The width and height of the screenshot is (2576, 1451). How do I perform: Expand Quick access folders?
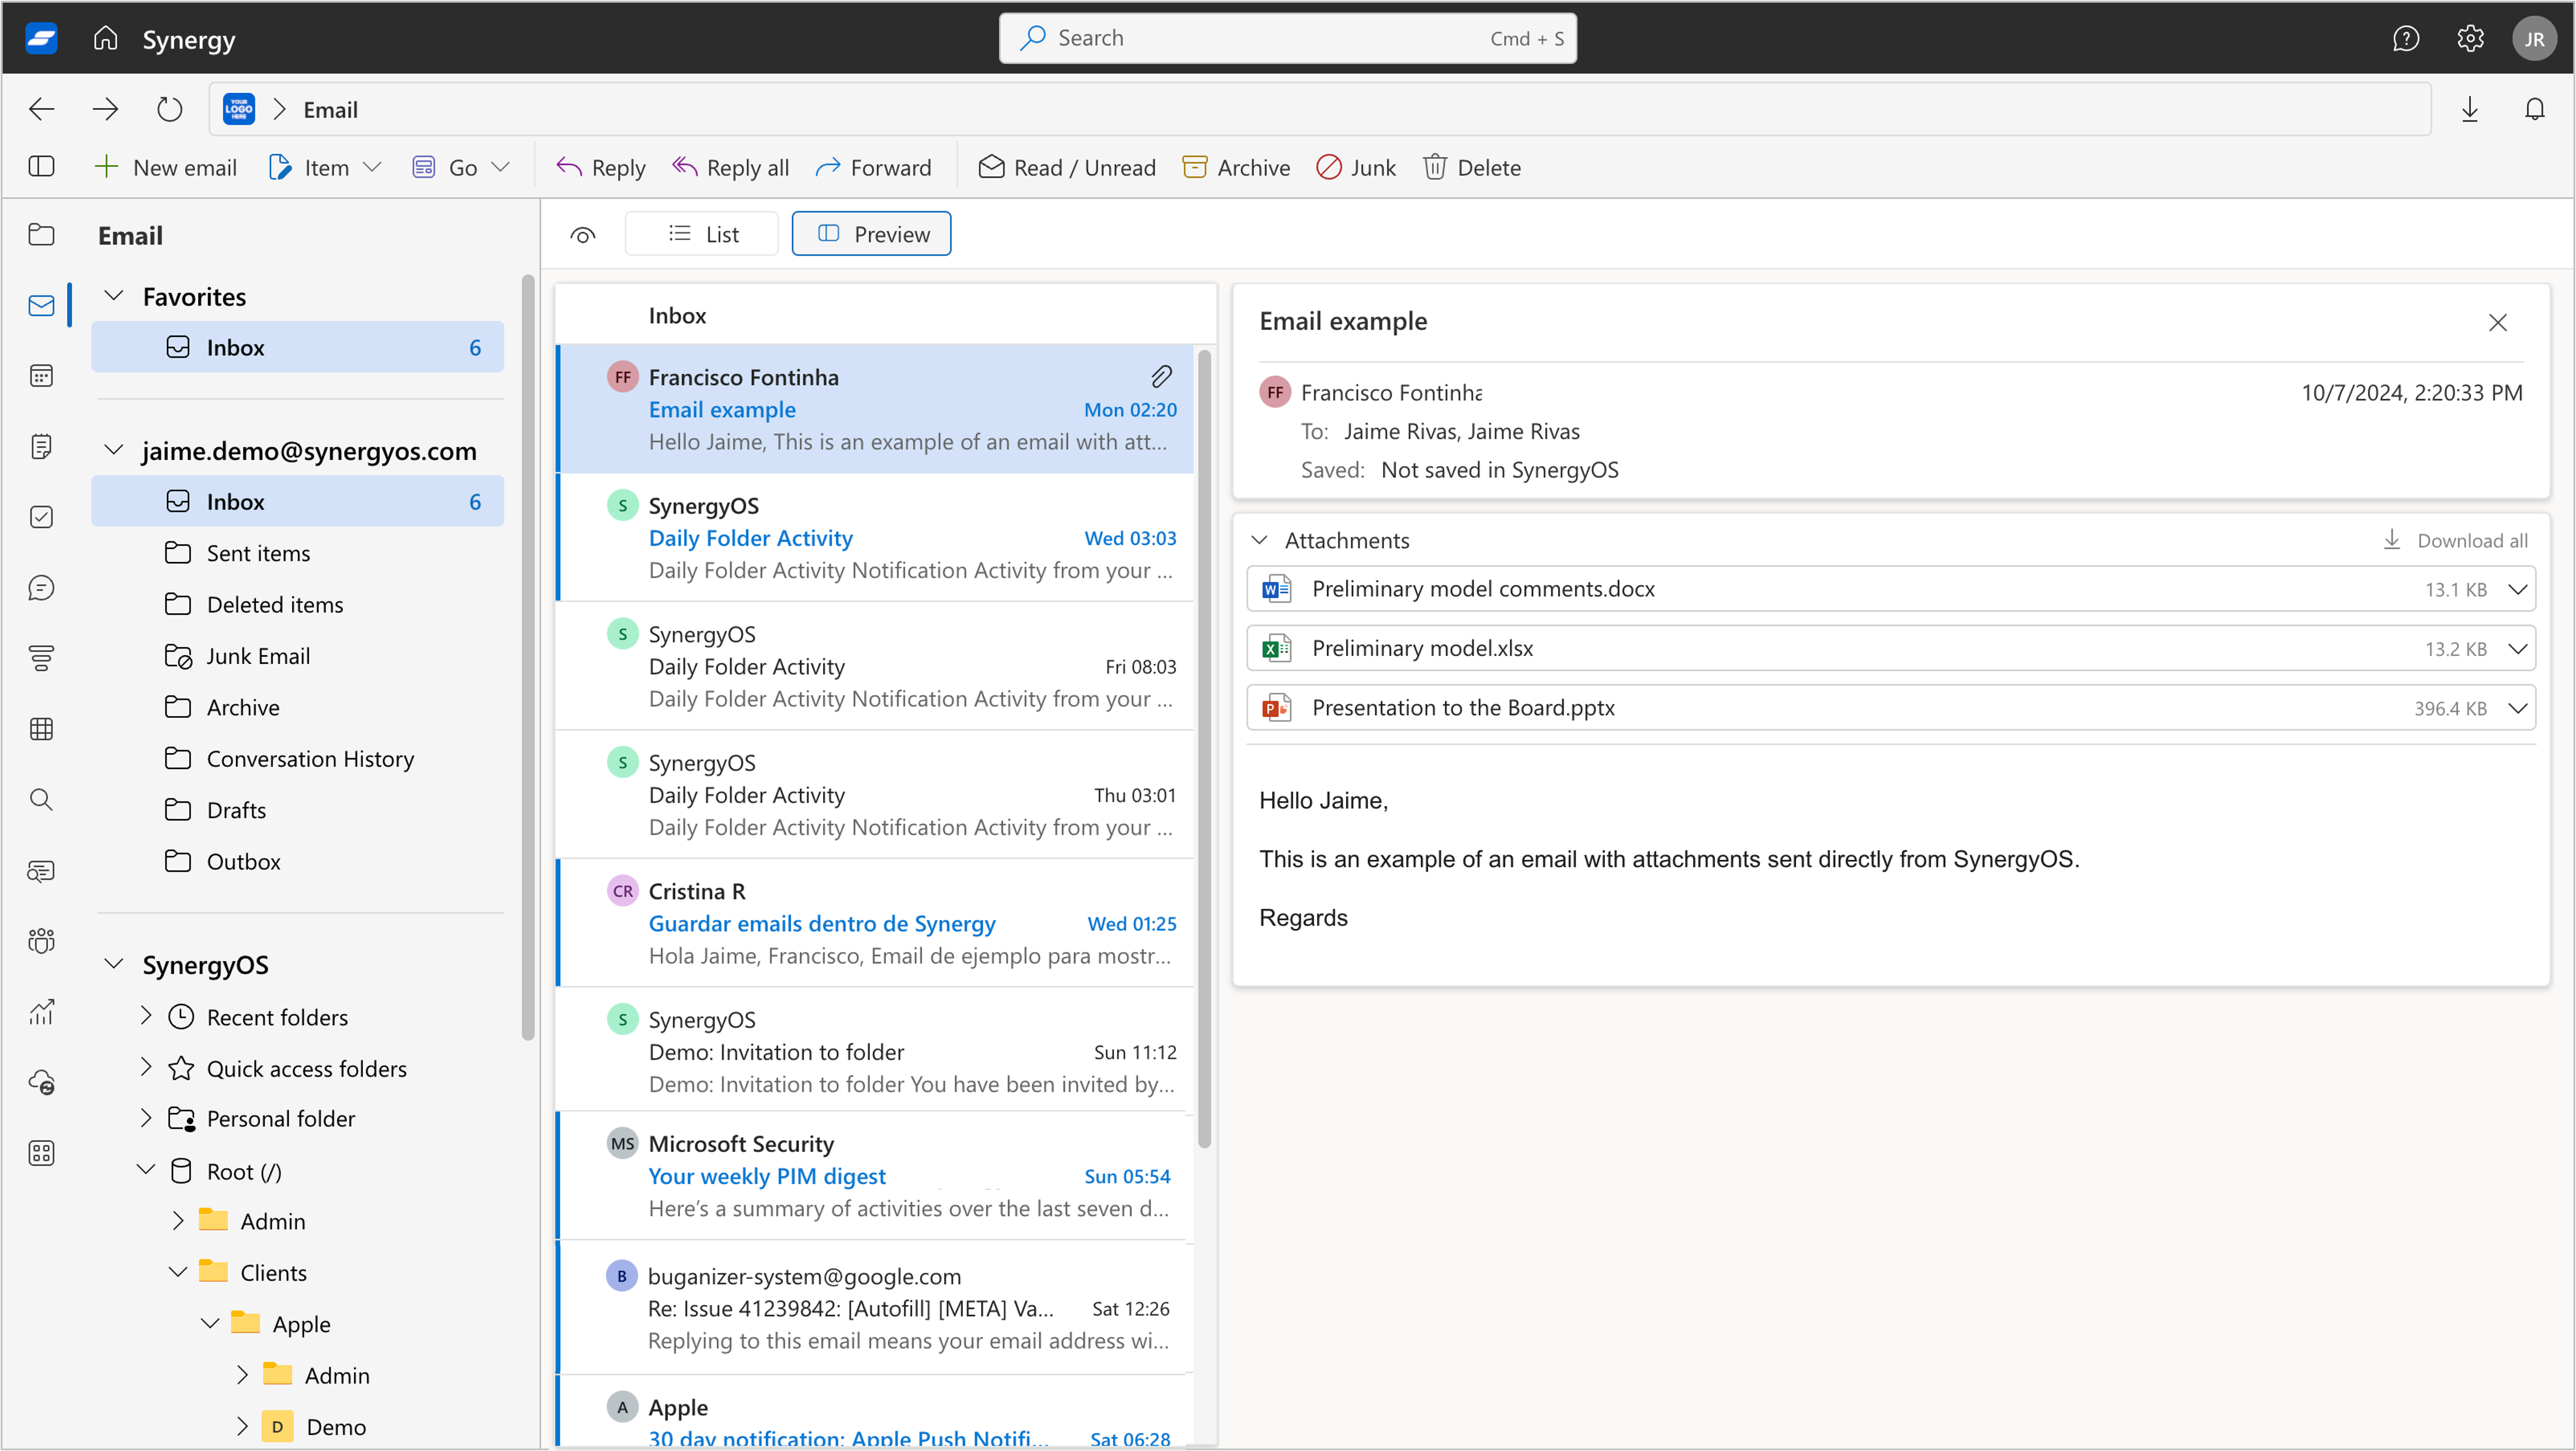[x=146, y=1067]
